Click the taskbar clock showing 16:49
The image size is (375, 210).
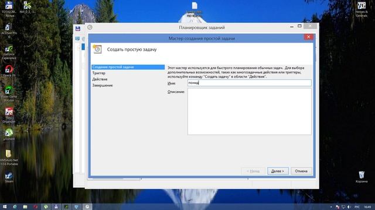(x=367, y=207)
